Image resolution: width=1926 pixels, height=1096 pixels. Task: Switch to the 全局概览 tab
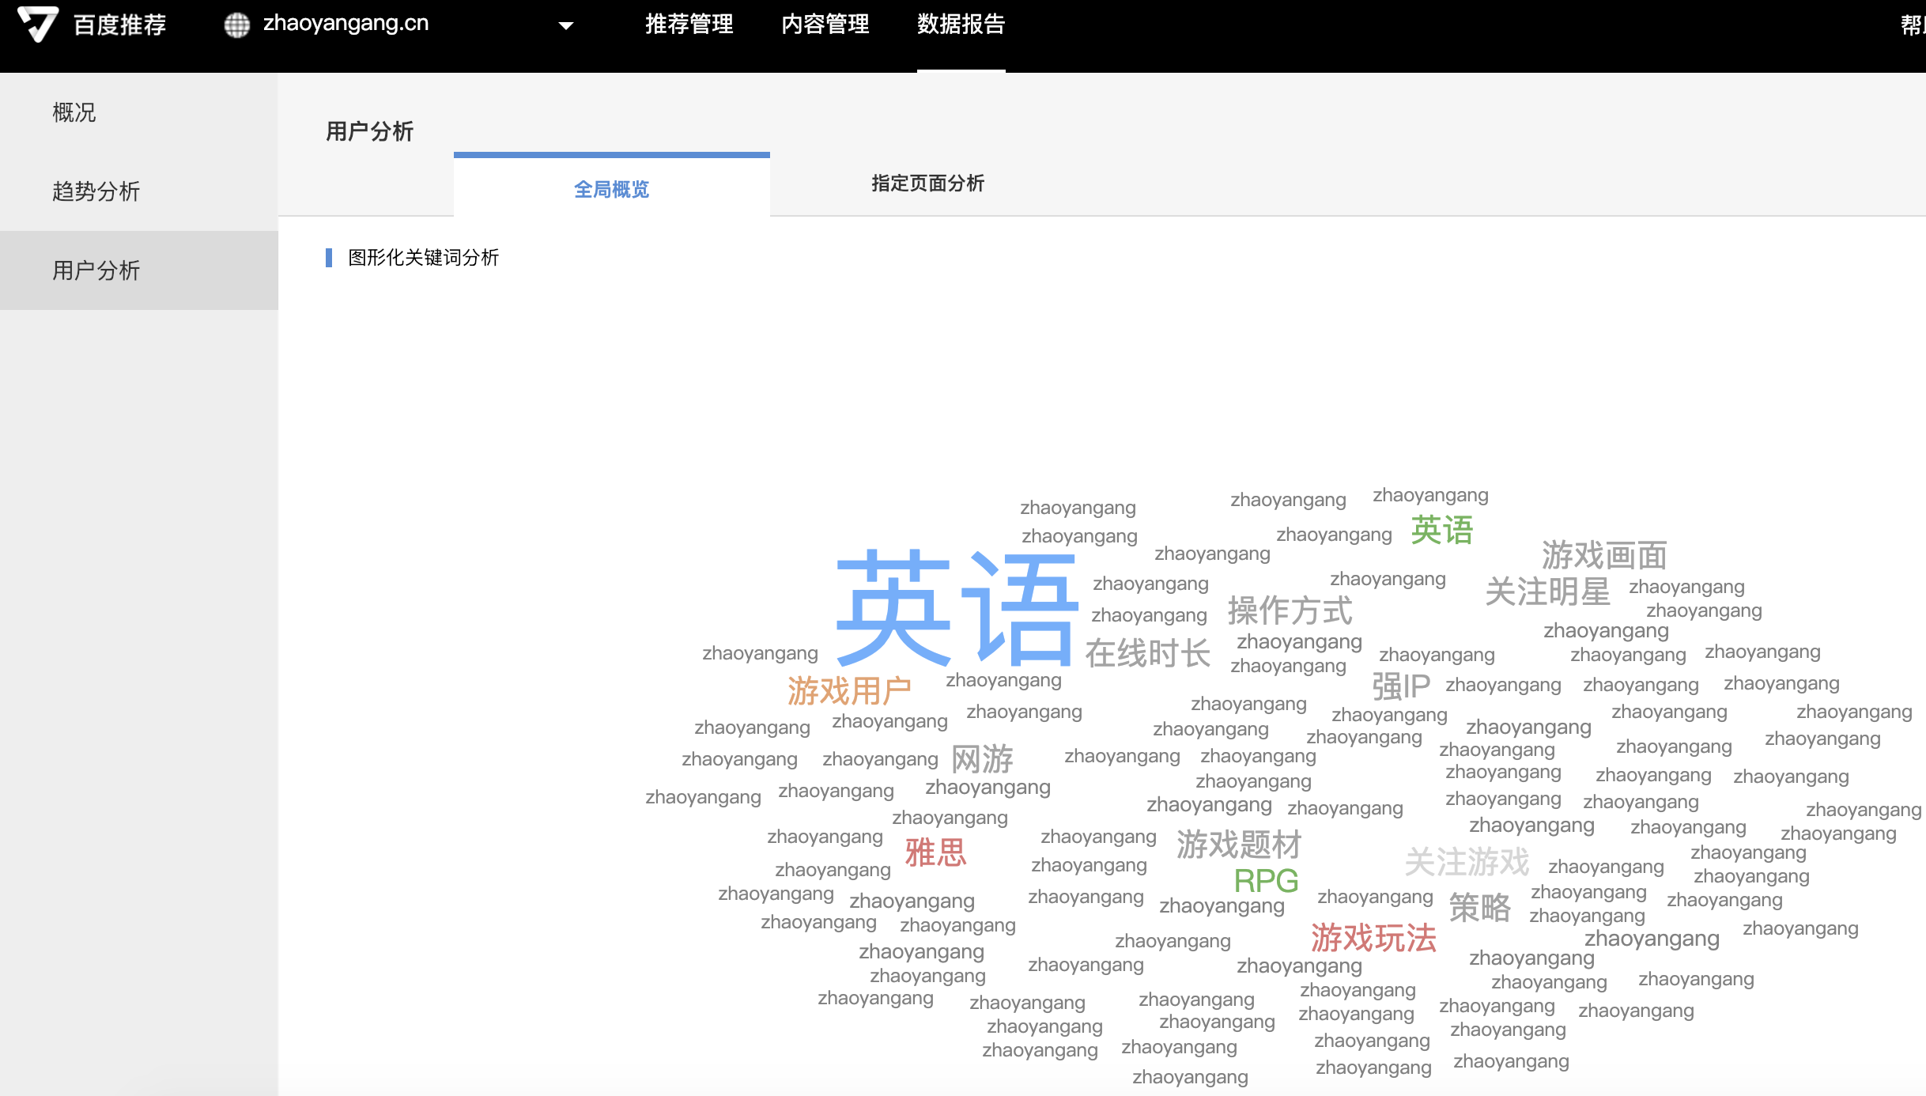tap(610, 190)
